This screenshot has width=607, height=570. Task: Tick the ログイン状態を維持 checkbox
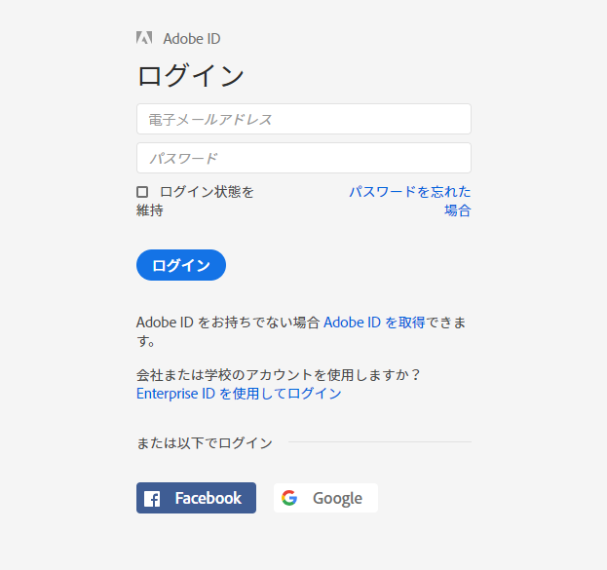[142, 192]
